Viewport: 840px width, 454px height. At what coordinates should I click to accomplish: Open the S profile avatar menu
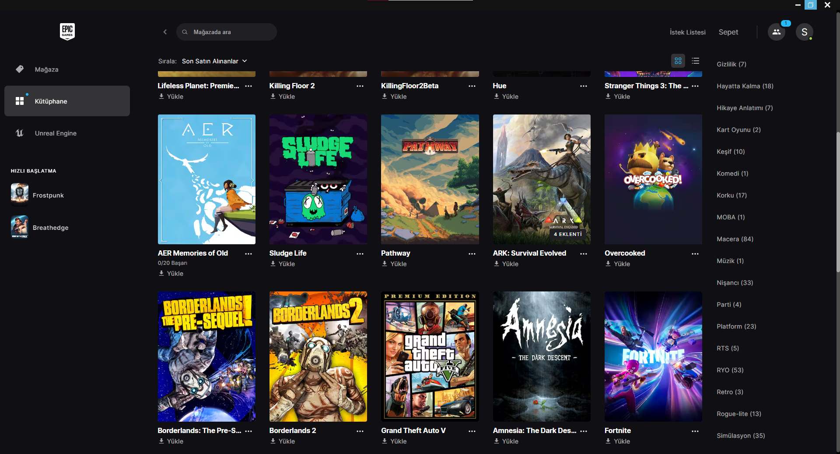point(804,32)
